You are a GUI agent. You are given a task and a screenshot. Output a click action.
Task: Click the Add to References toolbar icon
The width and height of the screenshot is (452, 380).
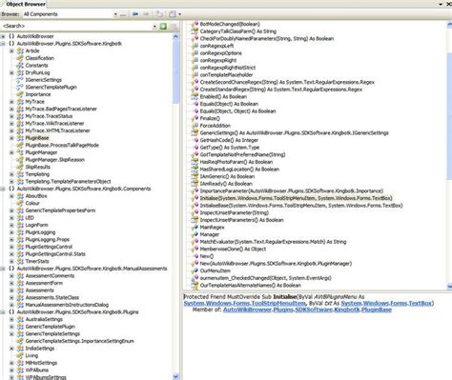click(x=159, y=14)
